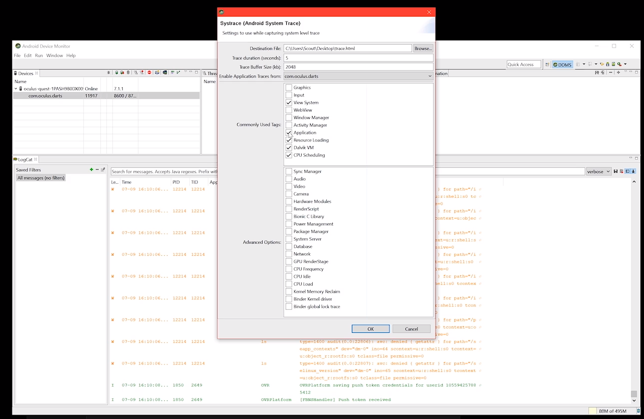
Task: Enable the Graphics tag checkbox
Action: click(289, 88)
